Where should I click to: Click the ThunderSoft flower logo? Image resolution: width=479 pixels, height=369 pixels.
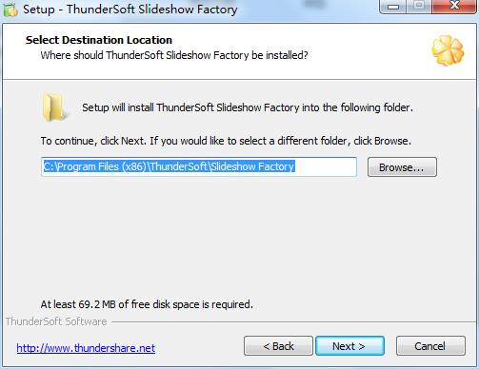[x=448, y=50]
